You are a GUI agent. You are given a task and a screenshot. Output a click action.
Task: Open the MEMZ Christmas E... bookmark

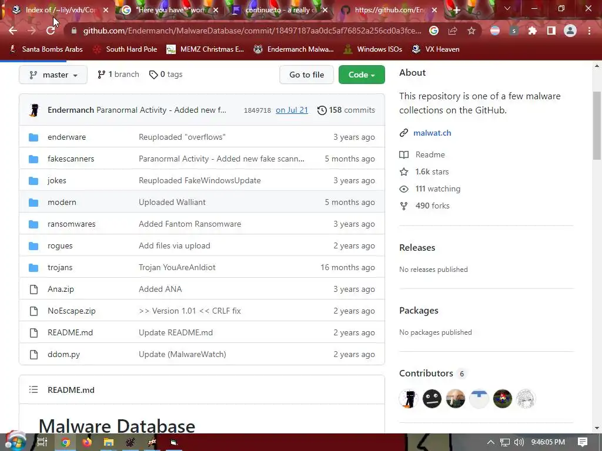click(205, 49)
